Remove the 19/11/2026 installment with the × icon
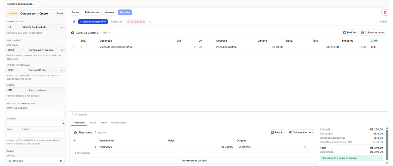393x166 pixels. [x=305, y=147]
